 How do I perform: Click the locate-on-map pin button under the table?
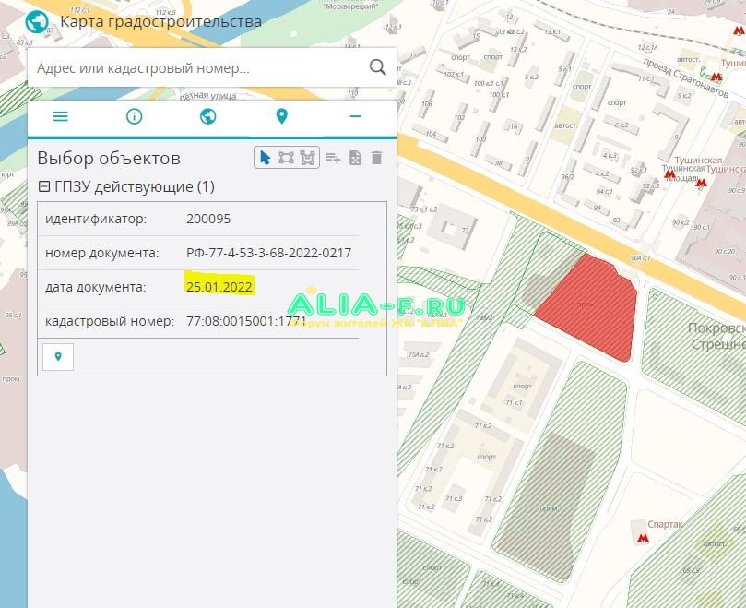click(x=58, y=357)
